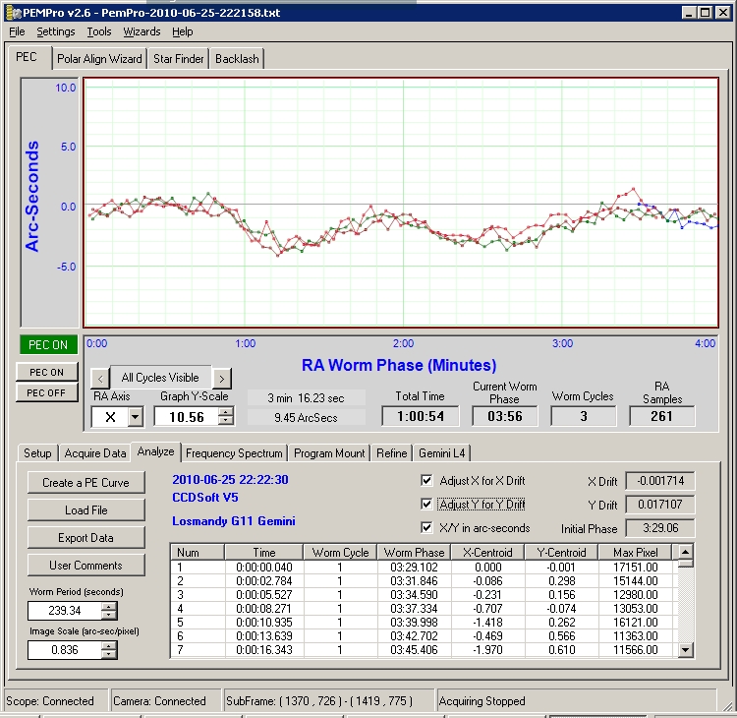
Task: Click the Worm Phase column header
Action: tap(414, 553)
